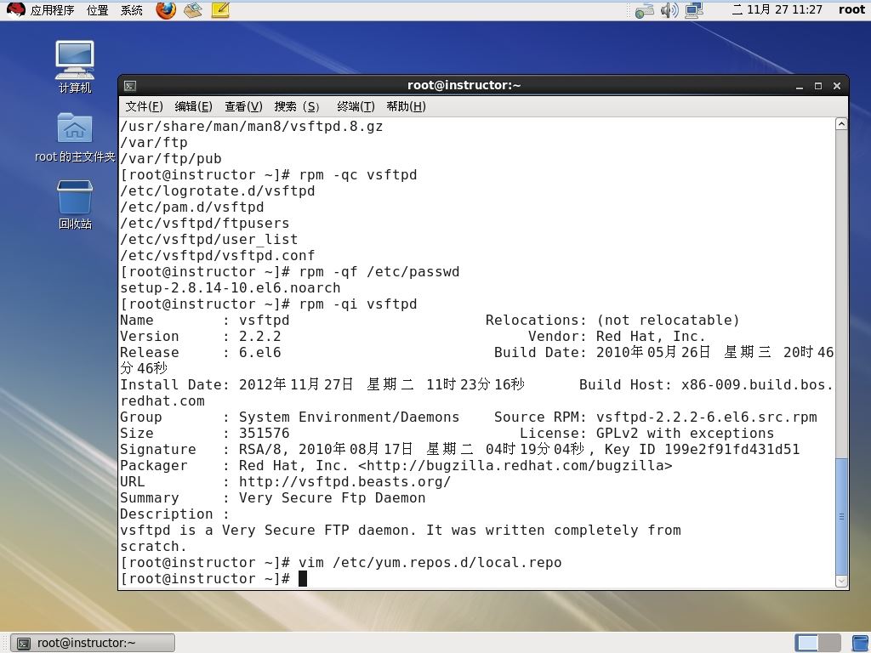Screen dimensions: 871x653
Task: Switch to the second workspace
Action: (x=829, y=643)
